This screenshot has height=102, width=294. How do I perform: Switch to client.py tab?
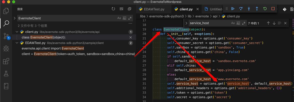186,9
